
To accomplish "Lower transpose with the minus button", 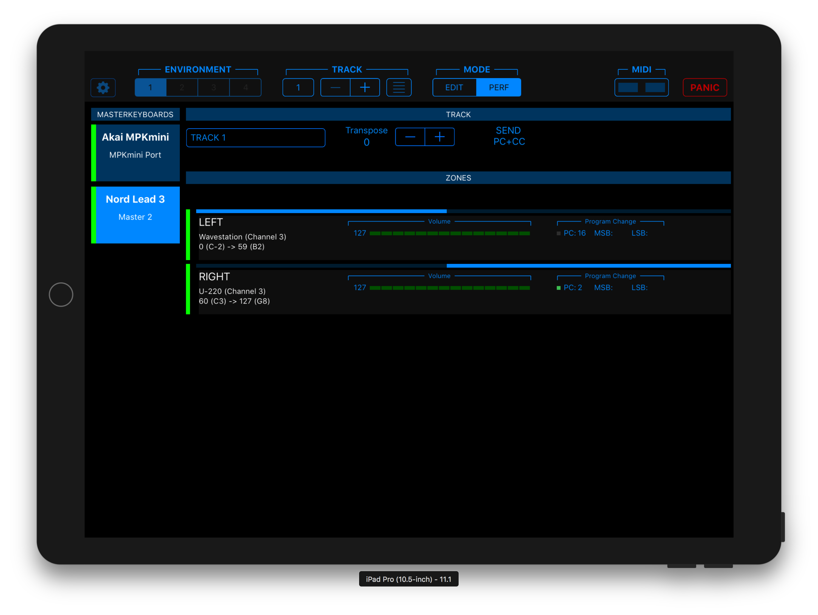I will pos(410,137).
